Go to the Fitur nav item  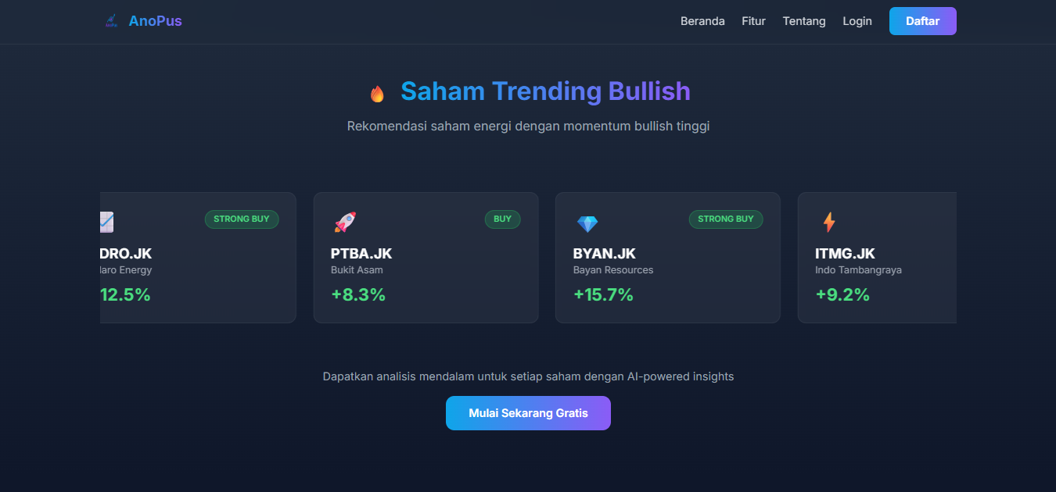tap(753, 21)
